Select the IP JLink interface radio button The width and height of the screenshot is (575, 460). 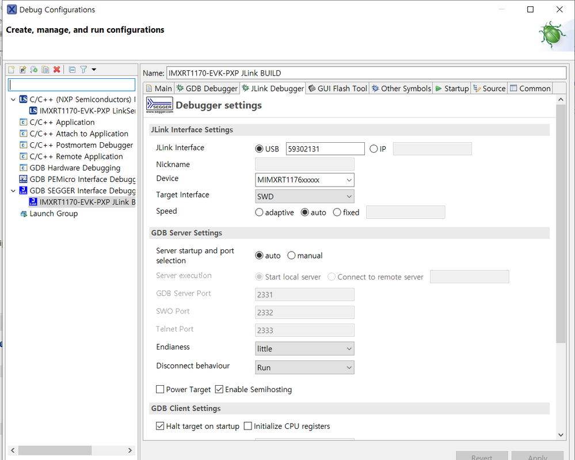374,149
